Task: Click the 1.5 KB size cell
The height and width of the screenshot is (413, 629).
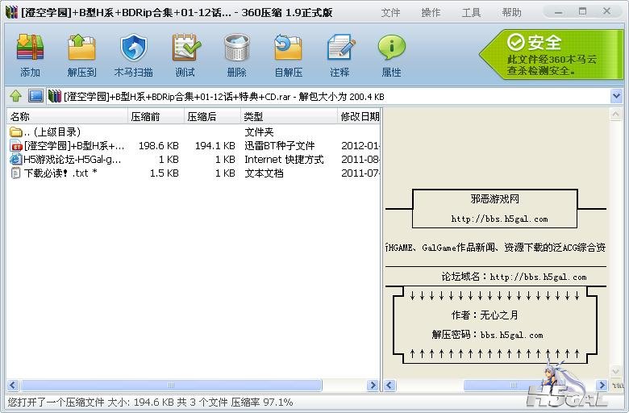Action: tap(164, 173)
